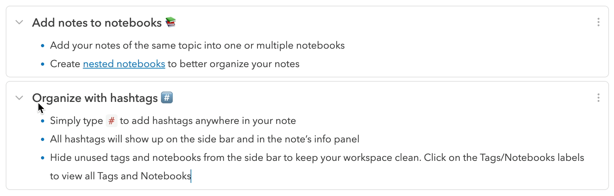Click the "to view all Tags and Notebooks" line

(120, 176)
